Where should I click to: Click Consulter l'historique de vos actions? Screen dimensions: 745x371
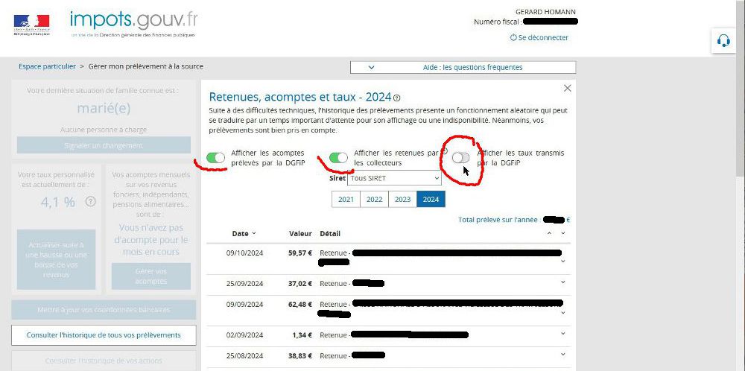coord(104,361)
